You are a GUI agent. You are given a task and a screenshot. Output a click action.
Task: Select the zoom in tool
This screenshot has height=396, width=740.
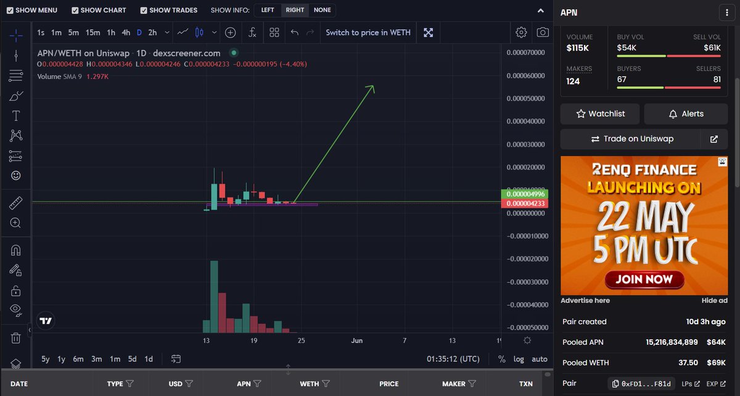(x=16, y=223)
